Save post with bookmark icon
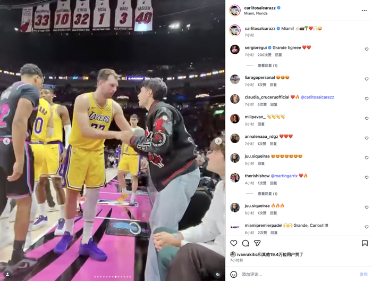 (x=365, y=243)
